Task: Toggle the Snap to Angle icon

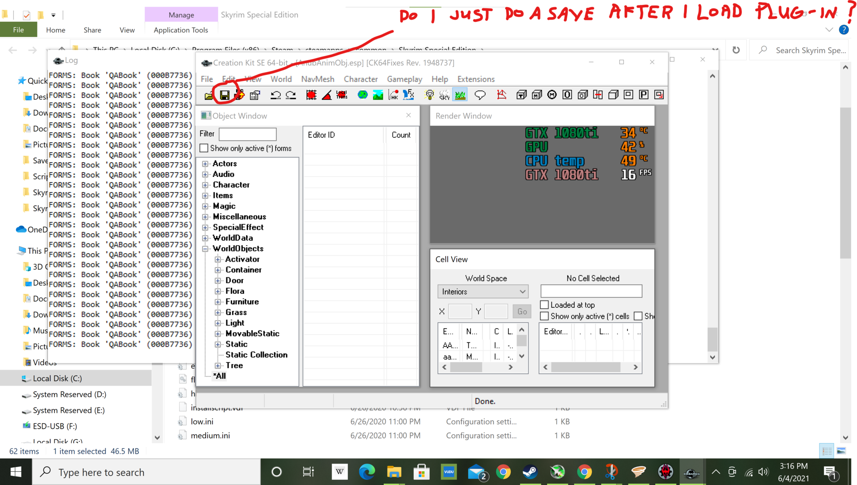Action: pyautogui.click(x=327, y=95)
